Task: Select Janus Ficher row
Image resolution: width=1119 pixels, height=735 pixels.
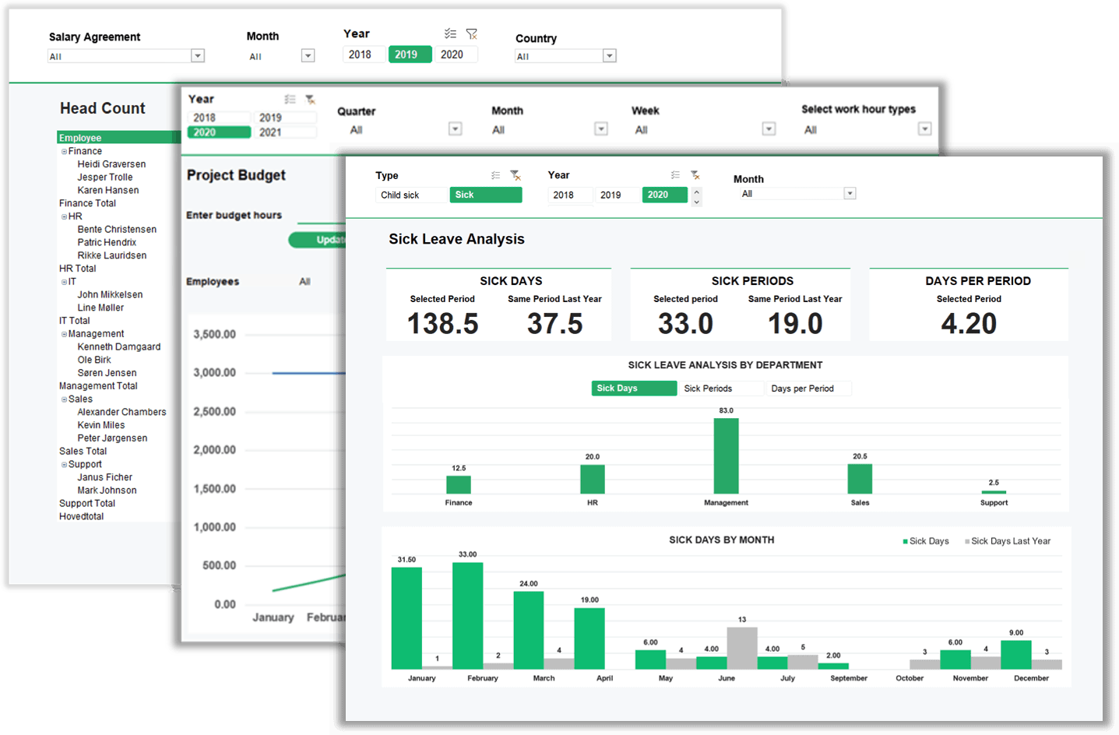Action: (x=104, y=478)
